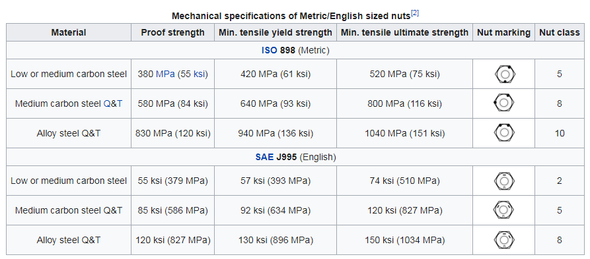
Task: Click the Nut marking column header
Action: pos(504,33)
